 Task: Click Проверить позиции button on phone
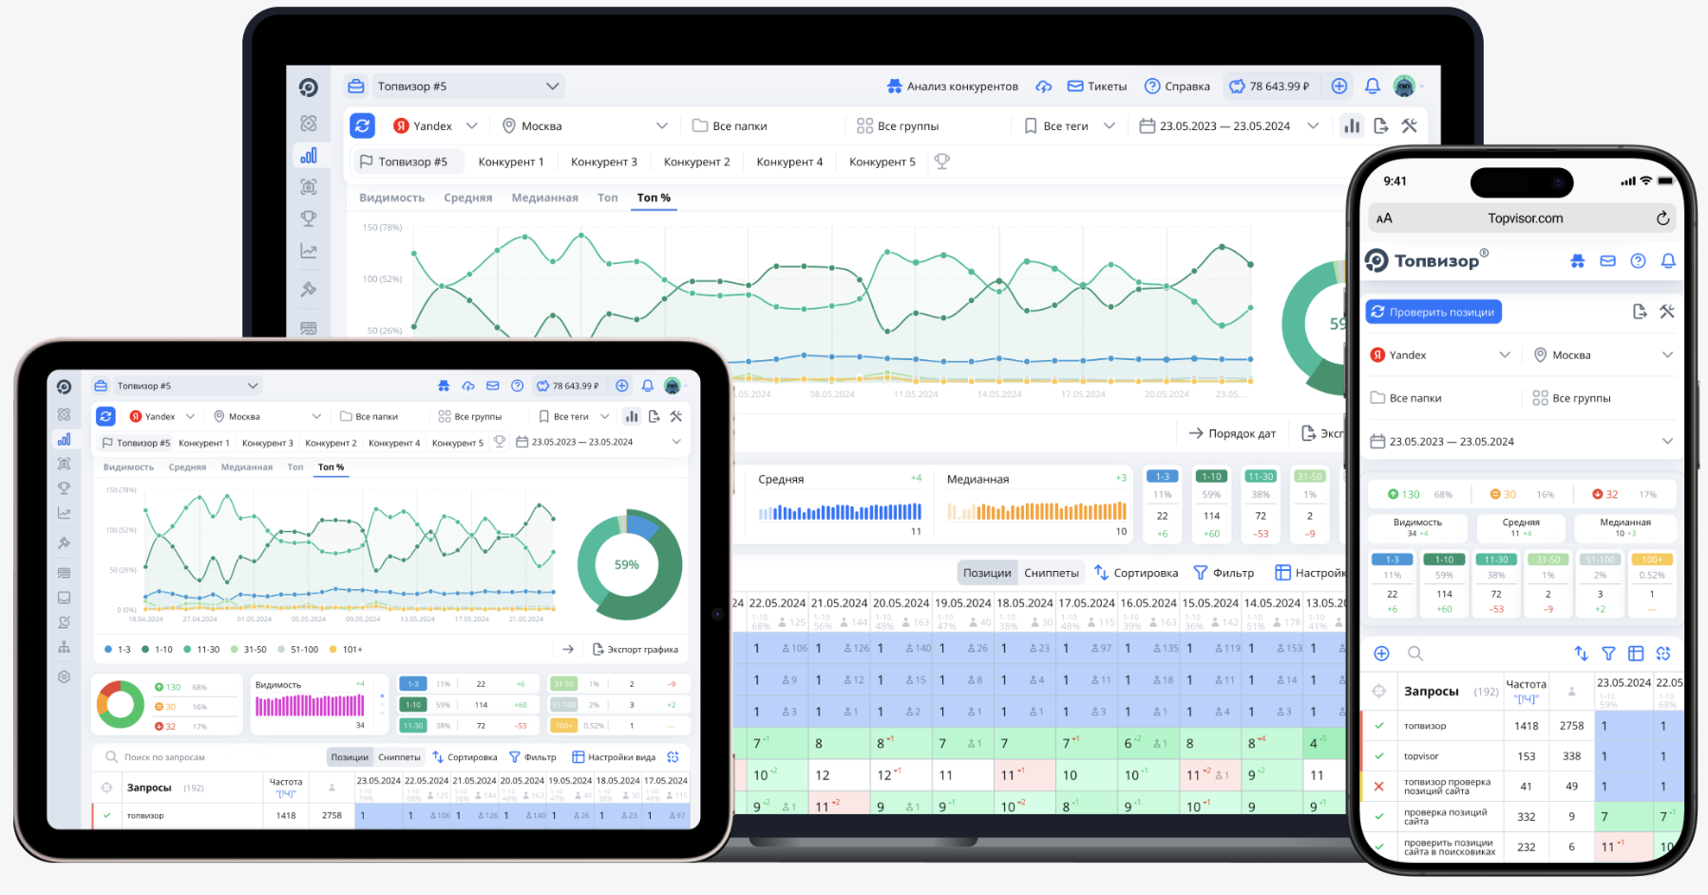1433,312
